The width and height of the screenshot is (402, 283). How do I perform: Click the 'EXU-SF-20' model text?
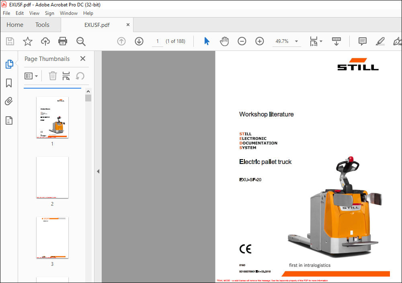(x=250, y=180)
